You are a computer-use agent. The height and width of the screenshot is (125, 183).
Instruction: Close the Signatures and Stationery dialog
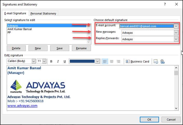[177, 4]
